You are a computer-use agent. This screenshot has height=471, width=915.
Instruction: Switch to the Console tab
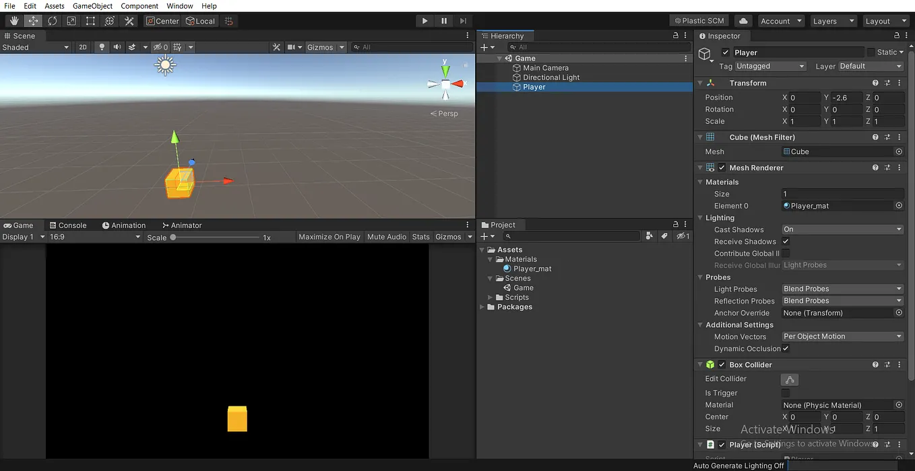(67, 225)
